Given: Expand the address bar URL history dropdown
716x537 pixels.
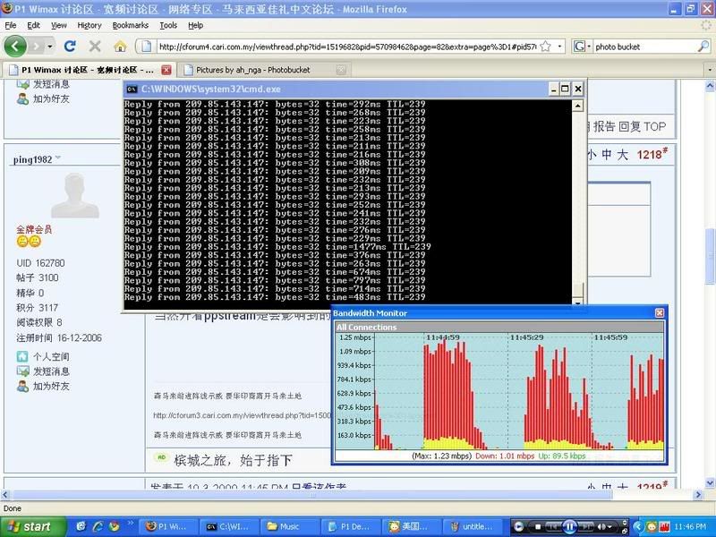Looking at the screenshot, I should click(x=559, y=46).
